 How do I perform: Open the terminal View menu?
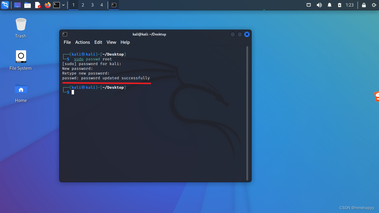coord(111,42)
